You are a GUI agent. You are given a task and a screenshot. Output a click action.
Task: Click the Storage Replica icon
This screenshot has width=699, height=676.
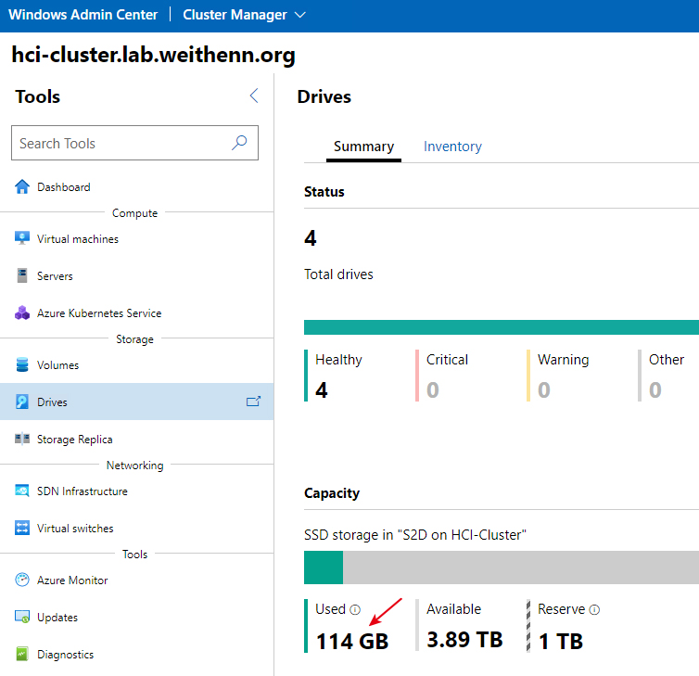[22, 439]
